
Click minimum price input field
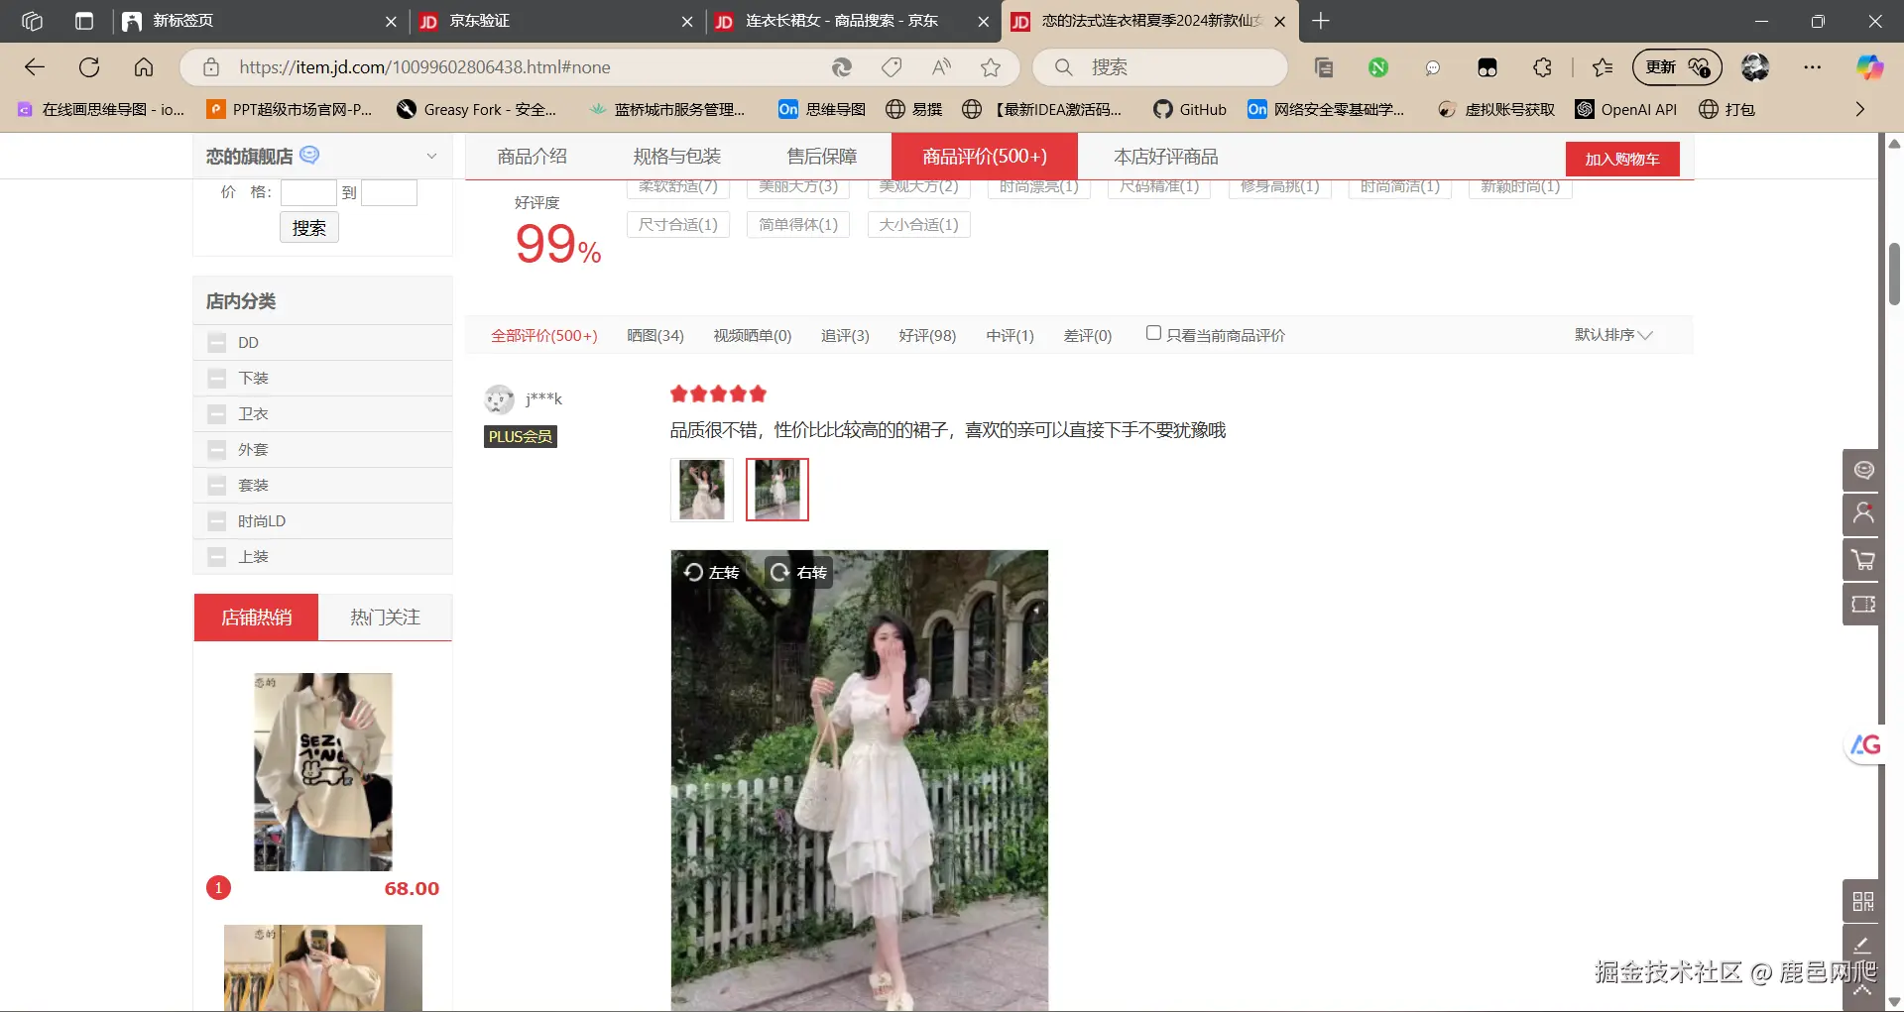click(x=308, y=192)
